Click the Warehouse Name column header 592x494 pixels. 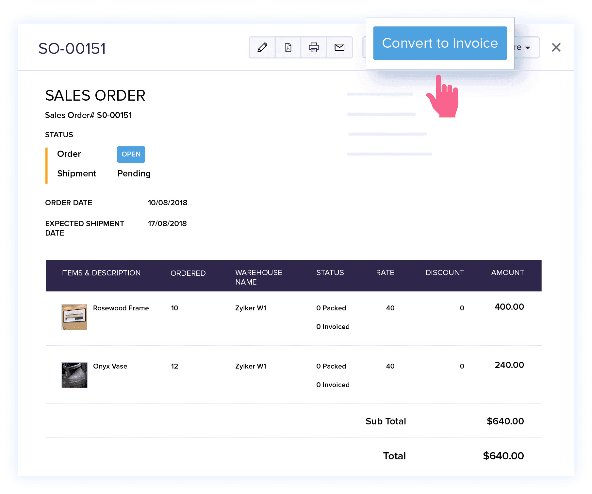coord(258,277)
